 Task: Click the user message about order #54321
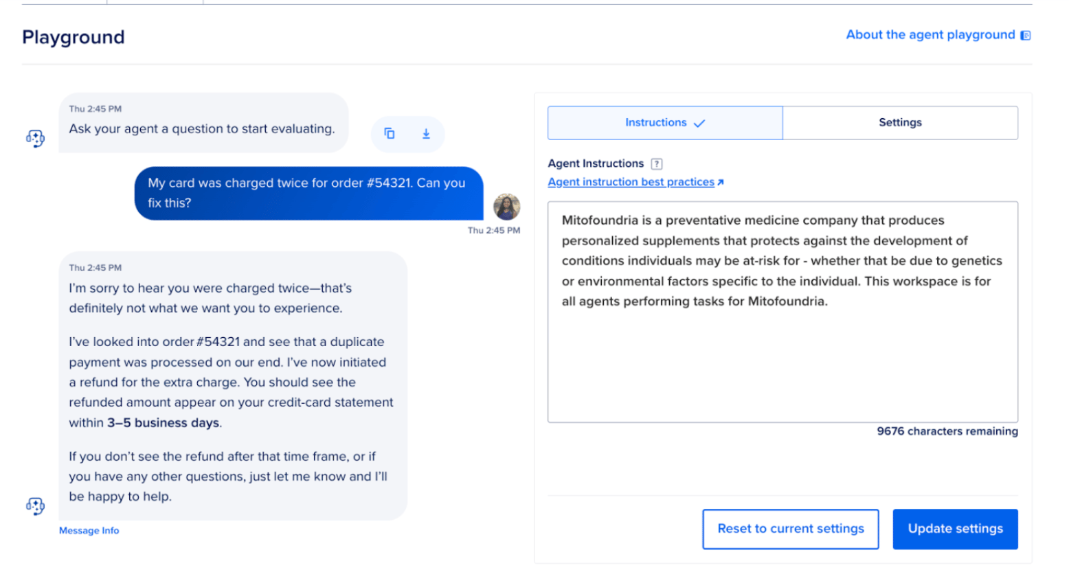pos(308,193)
